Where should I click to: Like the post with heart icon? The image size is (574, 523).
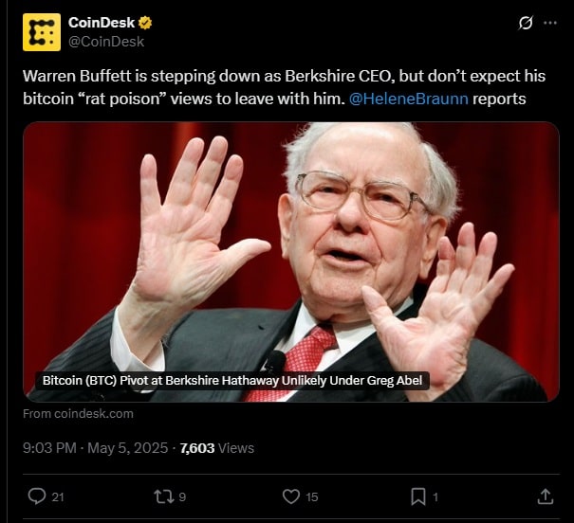tap(291, 496)
